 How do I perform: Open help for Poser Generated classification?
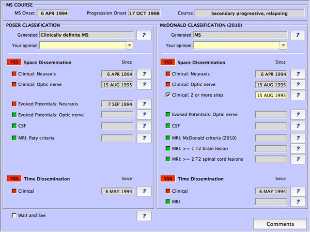[x=144, y=35]
